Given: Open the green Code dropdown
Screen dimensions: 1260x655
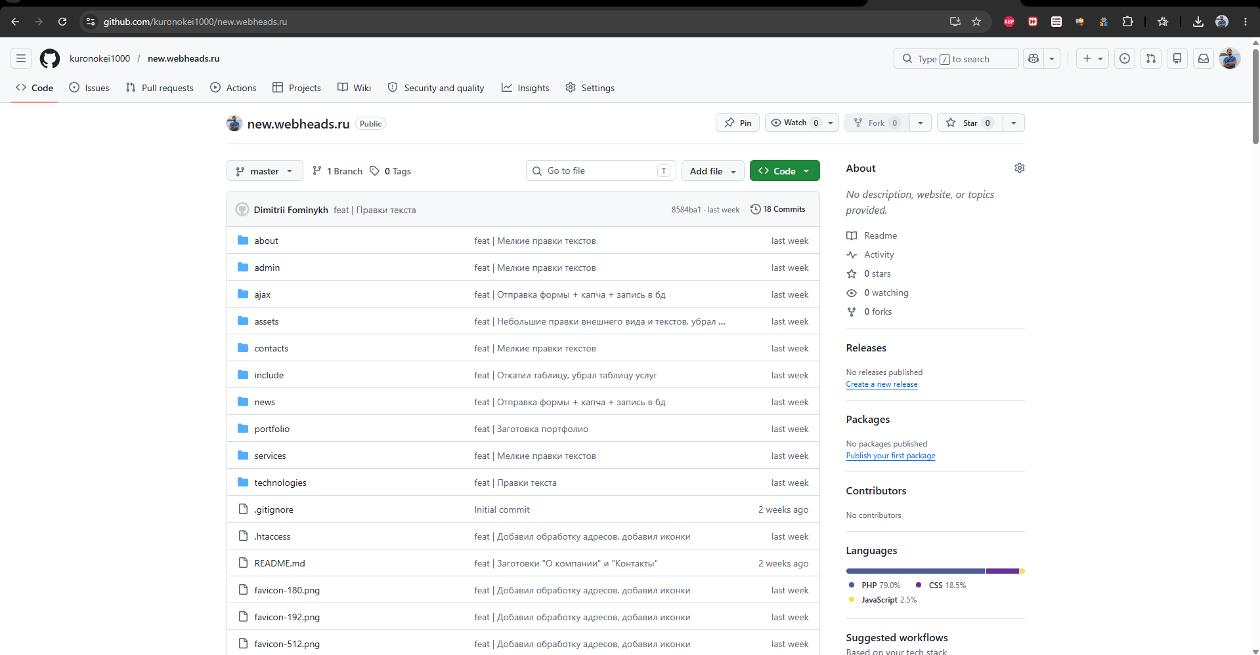Looking at the screenshot, I should (785, 170).
